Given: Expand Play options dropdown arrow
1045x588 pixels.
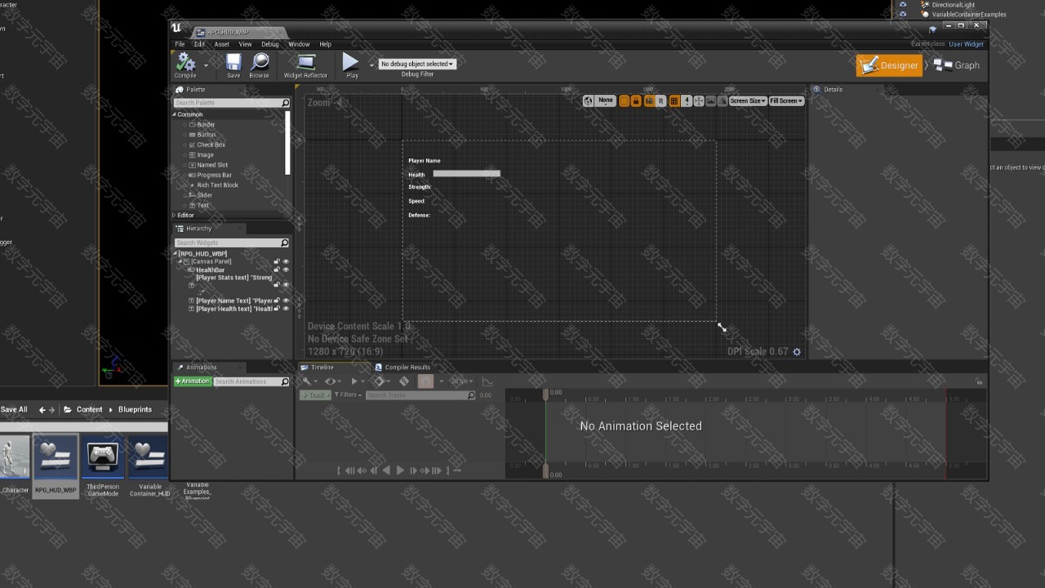Looking at the screenshot, I should tap(371, 65).
